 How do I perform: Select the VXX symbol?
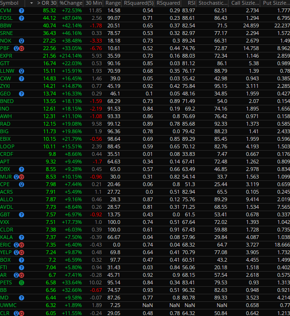click(x=5, y=222)
